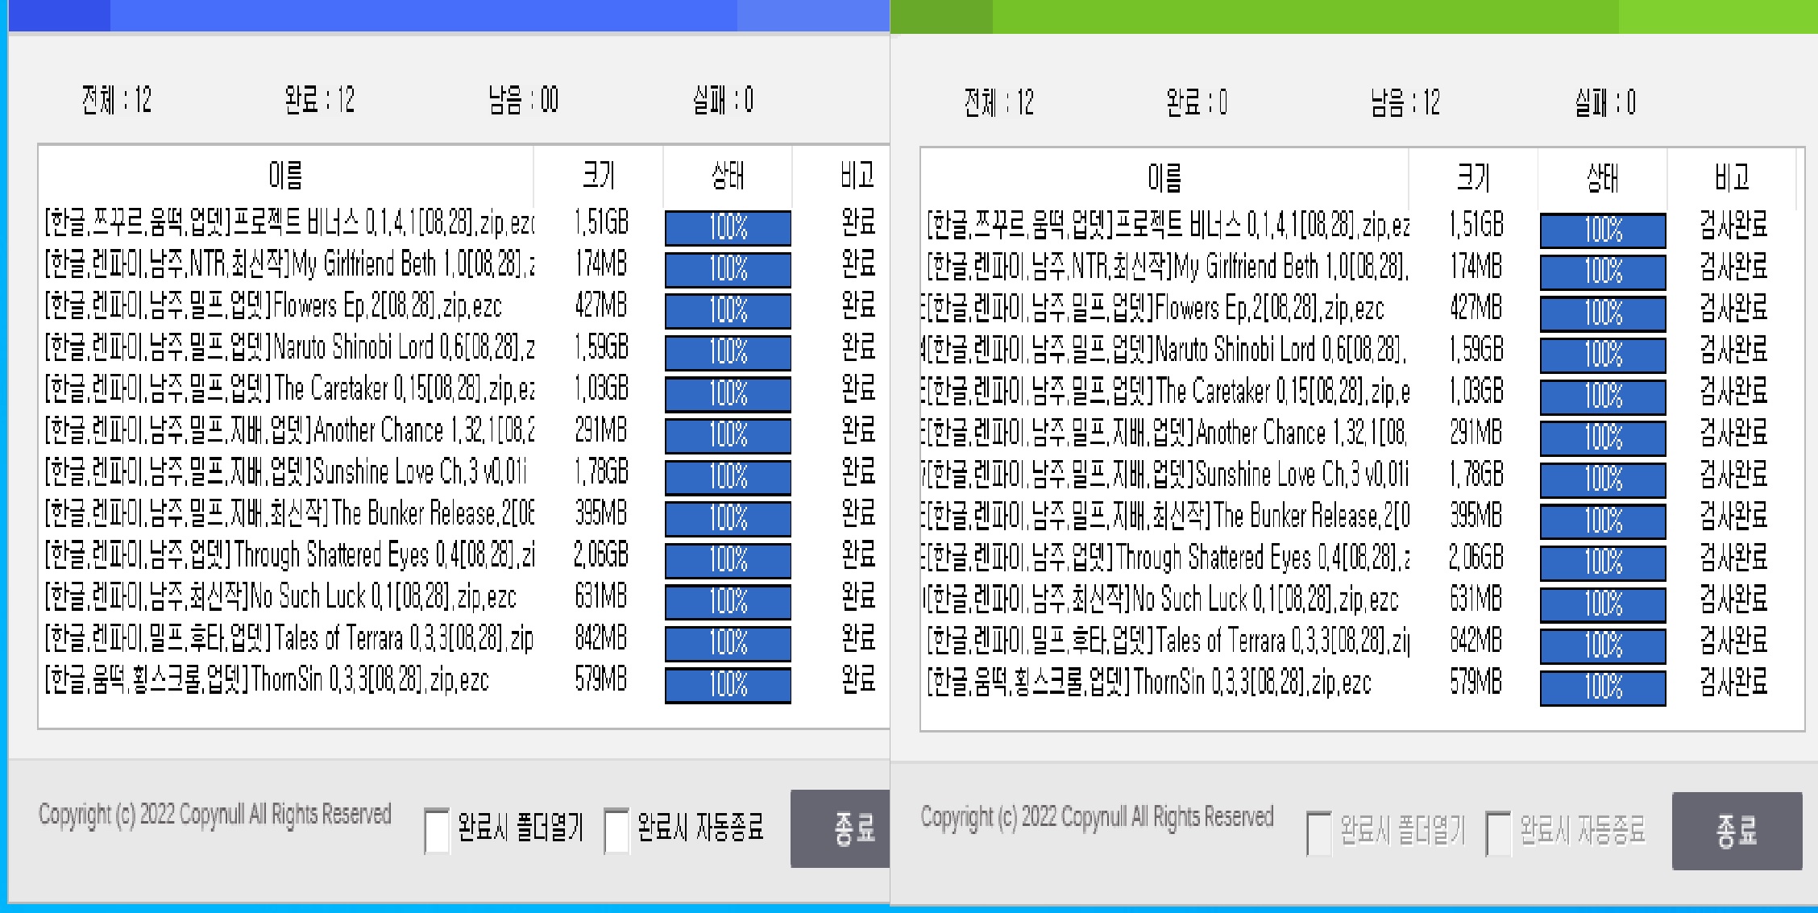1818x913 pixels.
Task: Toggle 완료시 자동종료 checkbox in blue window
Action: (616, 831)
